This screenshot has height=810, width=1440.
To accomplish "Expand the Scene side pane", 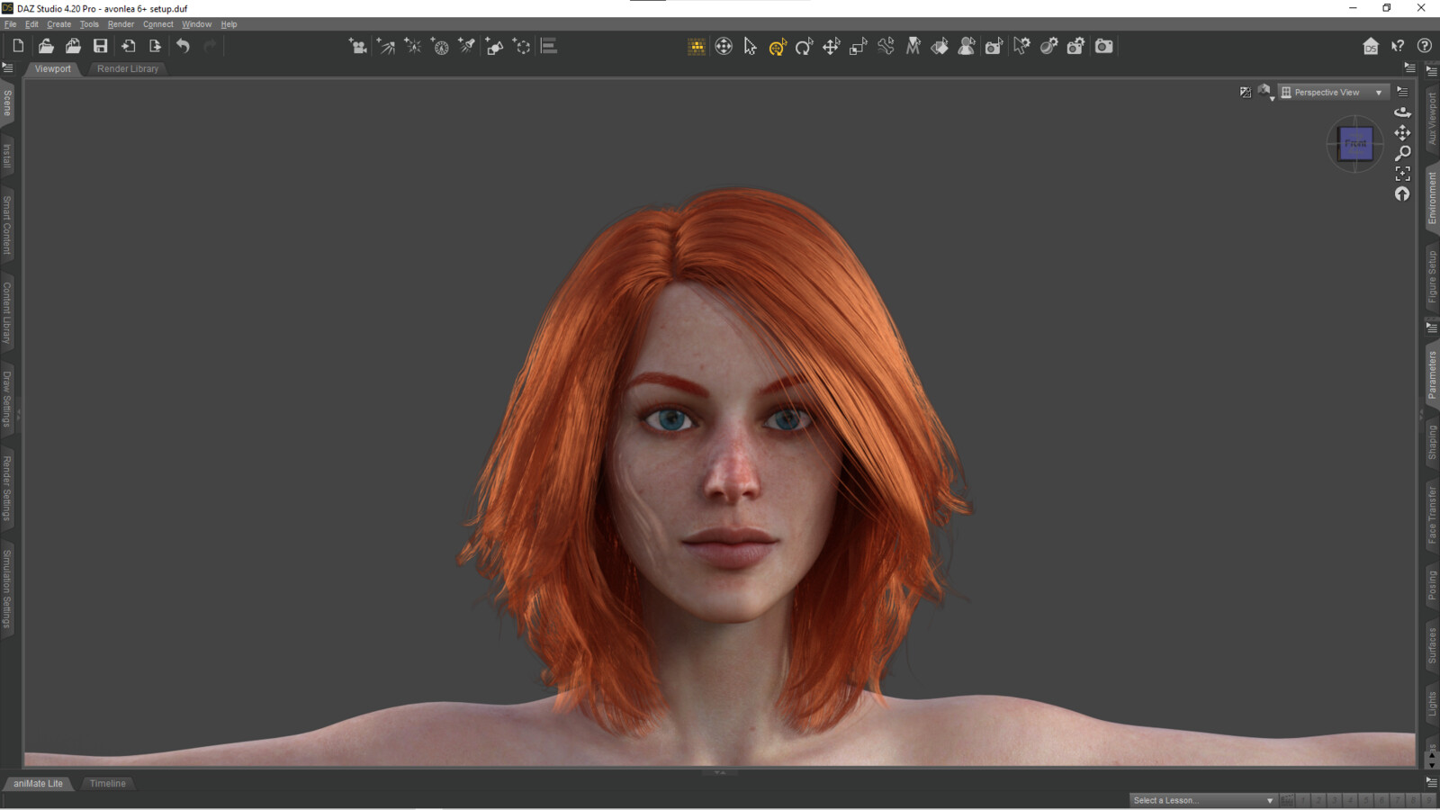I will (x=7, y=103).
